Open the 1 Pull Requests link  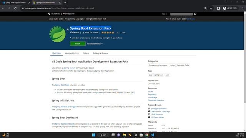156,114
